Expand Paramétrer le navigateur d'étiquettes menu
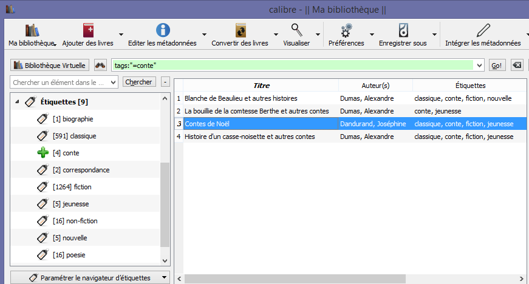This screenshot has height=284, width=529. [x=162, y=277]
